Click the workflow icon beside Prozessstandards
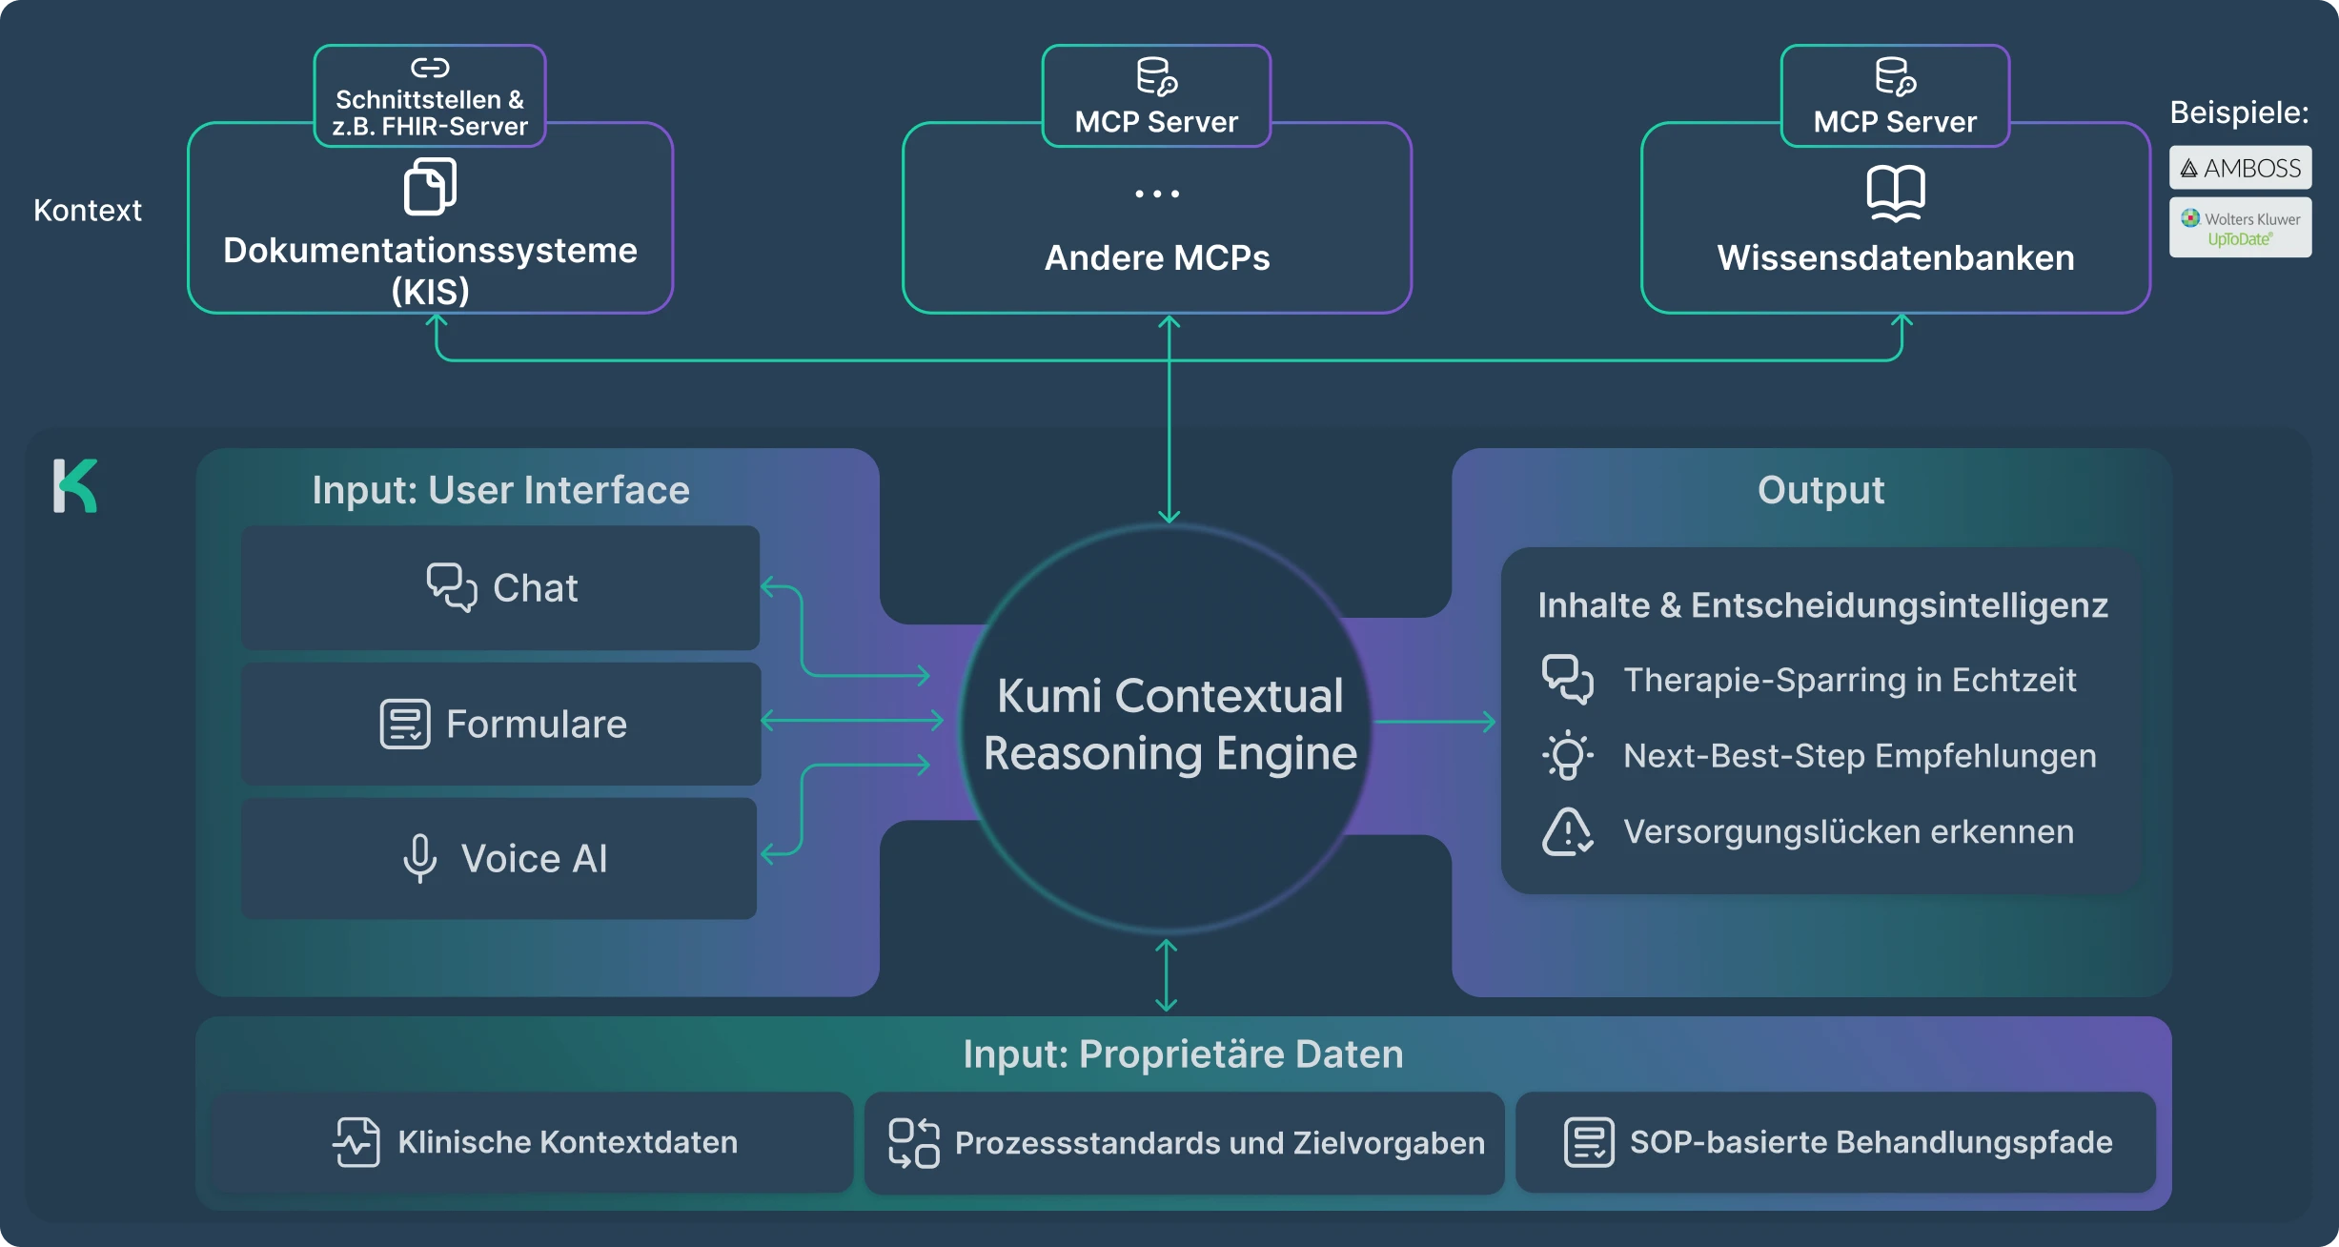Image resolution: width=2339 pixels, height=1247 pixels. (x=913, y=1143)
